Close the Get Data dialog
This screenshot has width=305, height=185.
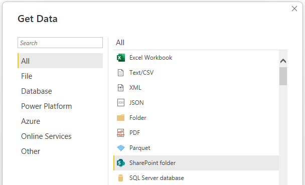click(x=294, y=9)
